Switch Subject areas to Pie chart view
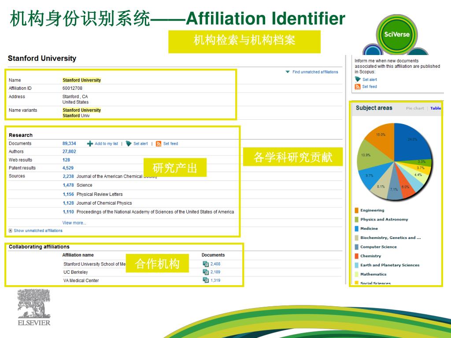 click(x=415, y=108)
